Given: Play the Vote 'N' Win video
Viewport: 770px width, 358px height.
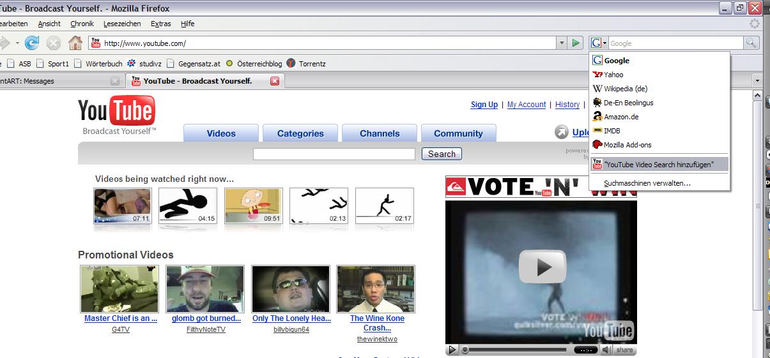Looking at the screenshot, I should (542, 267).
